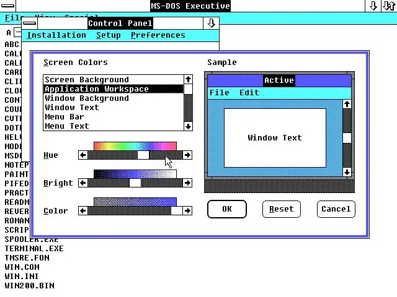Click the Screen Colors list up arrow
Image resolution: width=397 pixels, height=297 pixels.
click(188, 79)
